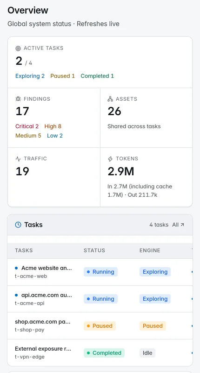Click the Findings bug icon

[x=18, y=99]
